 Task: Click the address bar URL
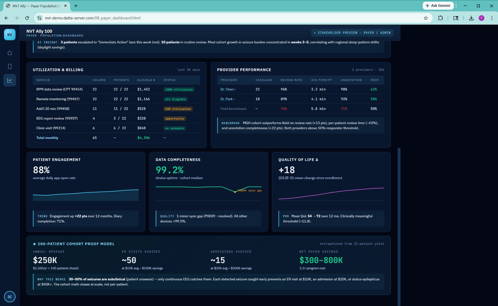[93, 18]
